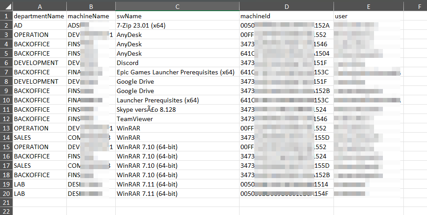Image resolution: width=427 pixels, height=215 pixels.
Task: Select the user header cell
Action: [x=368, y=16]
